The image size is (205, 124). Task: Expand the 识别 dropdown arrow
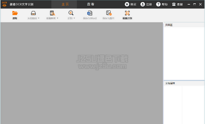click(x=74, y=18)
